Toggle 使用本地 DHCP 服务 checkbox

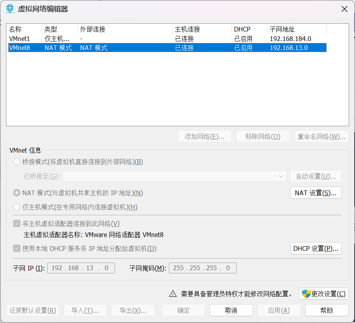pyautogui.click(x=17, y=248)
